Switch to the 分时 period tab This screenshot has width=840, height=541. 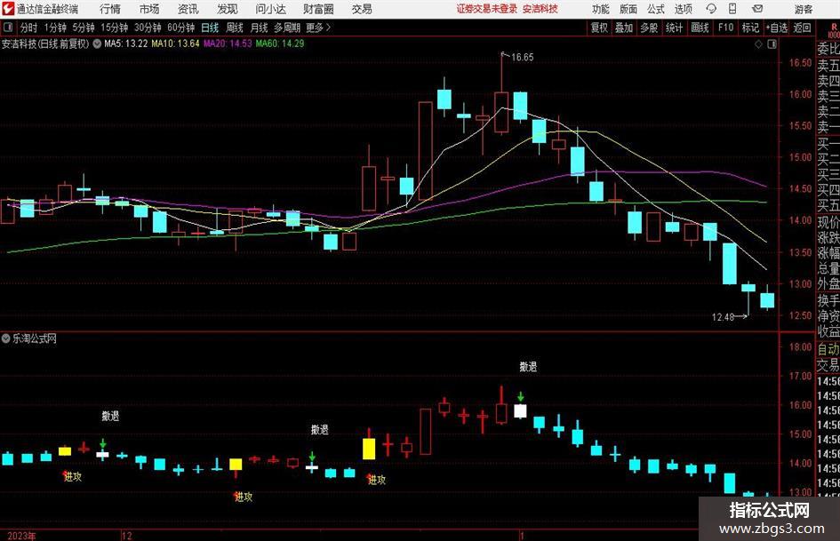[x=28, y=28]
